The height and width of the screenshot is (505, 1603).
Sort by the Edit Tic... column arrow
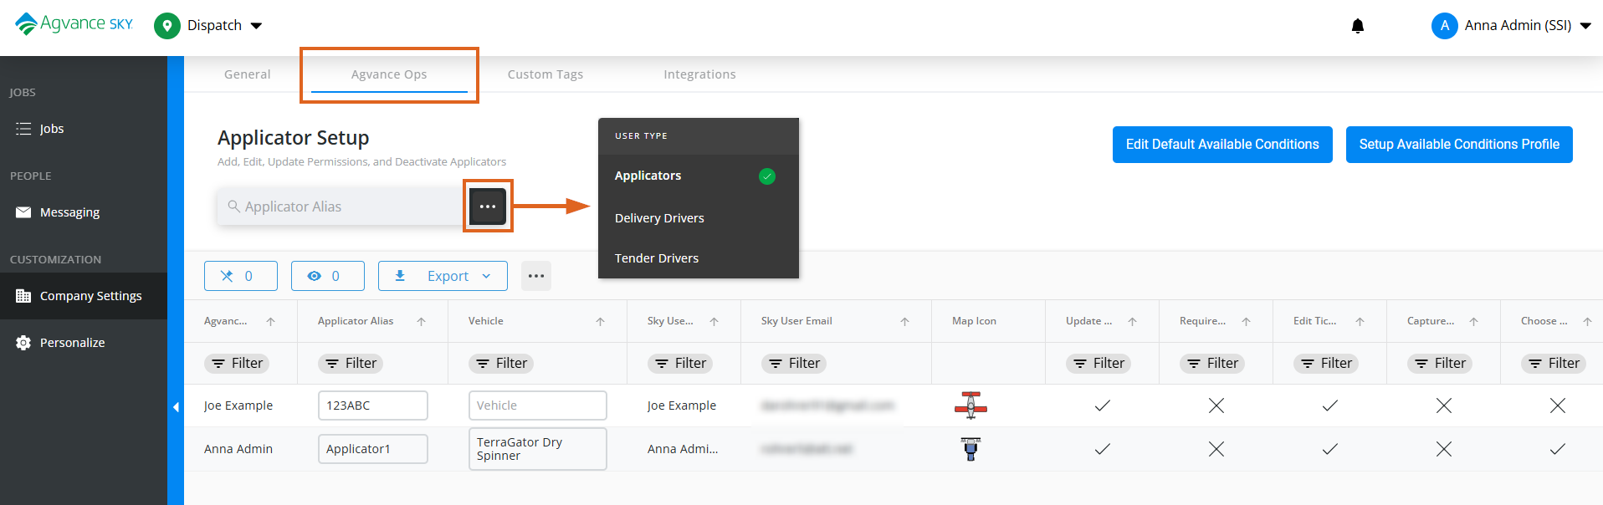click(1360, 322)
